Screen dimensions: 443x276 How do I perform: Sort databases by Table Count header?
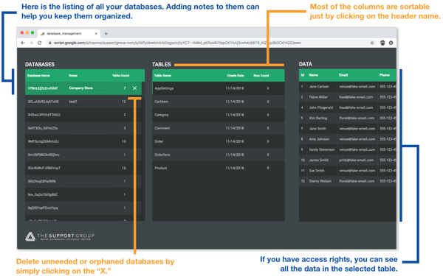click(x=120, y=76)
